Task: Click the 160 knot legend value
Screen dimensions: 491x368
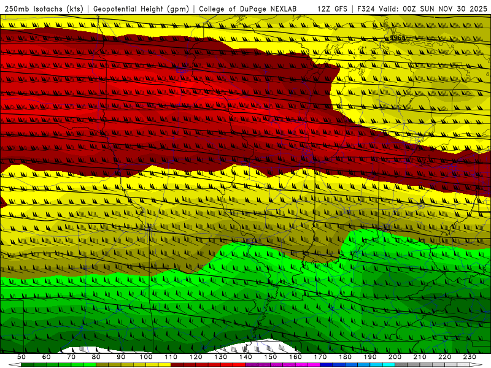Action: pos(295,357)
